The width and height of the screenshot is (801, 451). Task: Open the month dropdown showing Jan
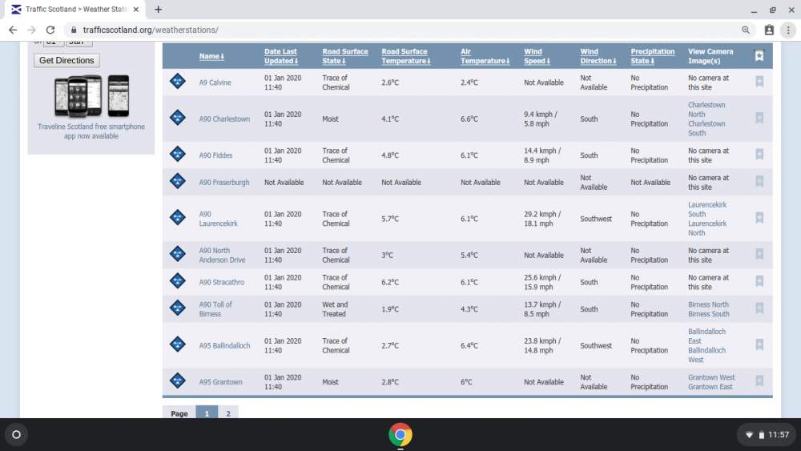pyautogui.click(x=79, y=43)
